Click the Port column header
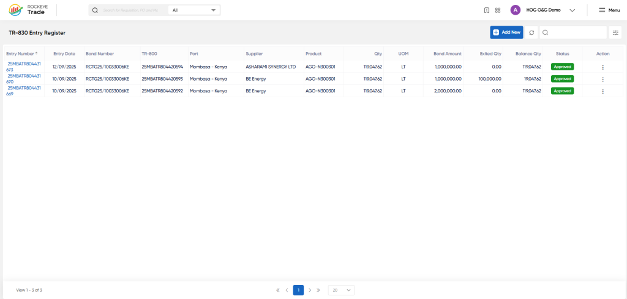The height and width of the screenshot is (299, 627). pyautogui.click(x=194, y=53)
